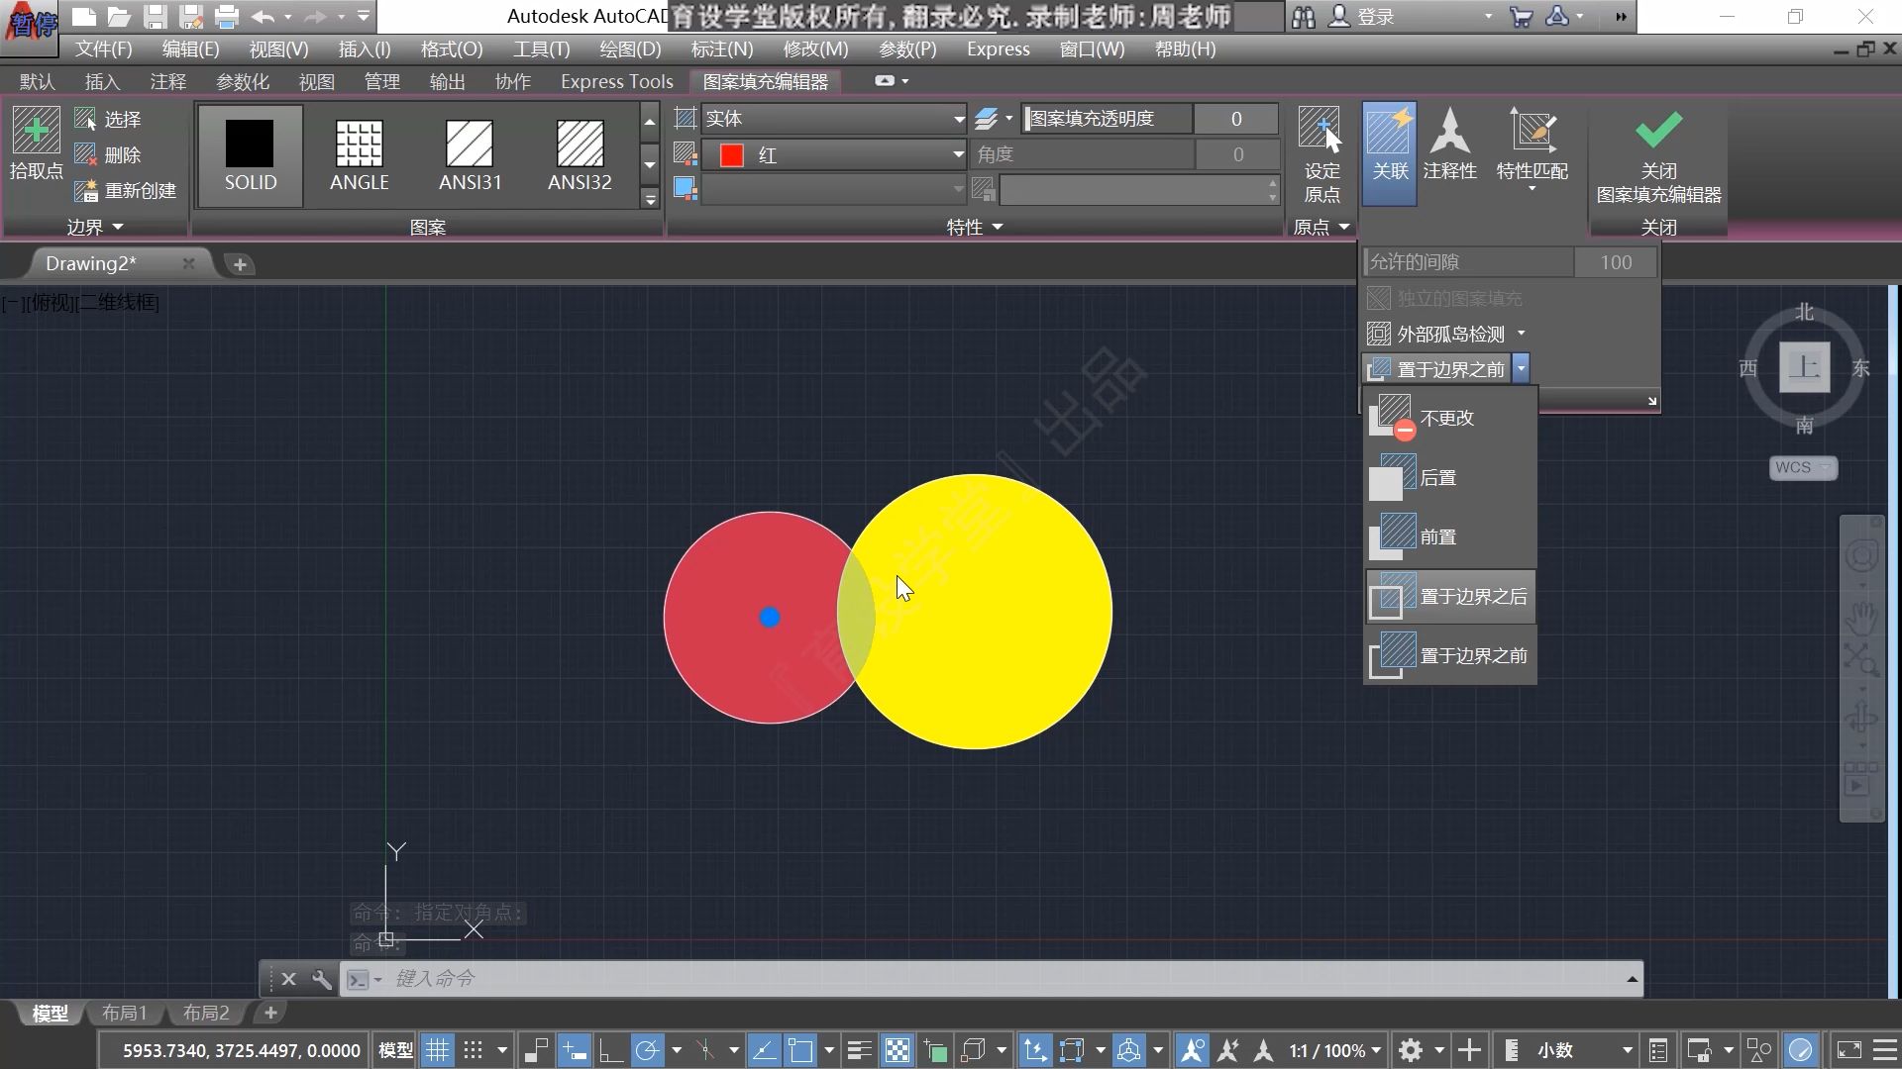The height and width of the screenshot is (1069, 1902).
Task: Select the ANGLE hatch pattern
Action: [360, 155]
